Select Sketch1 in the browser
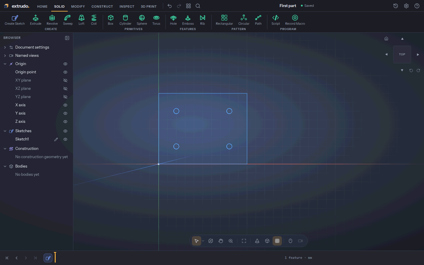424x265 pixels. click(x=22, y=139)
